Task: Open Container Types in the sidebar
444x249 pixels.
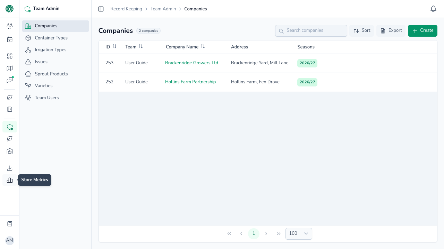Action: (55, 38)
